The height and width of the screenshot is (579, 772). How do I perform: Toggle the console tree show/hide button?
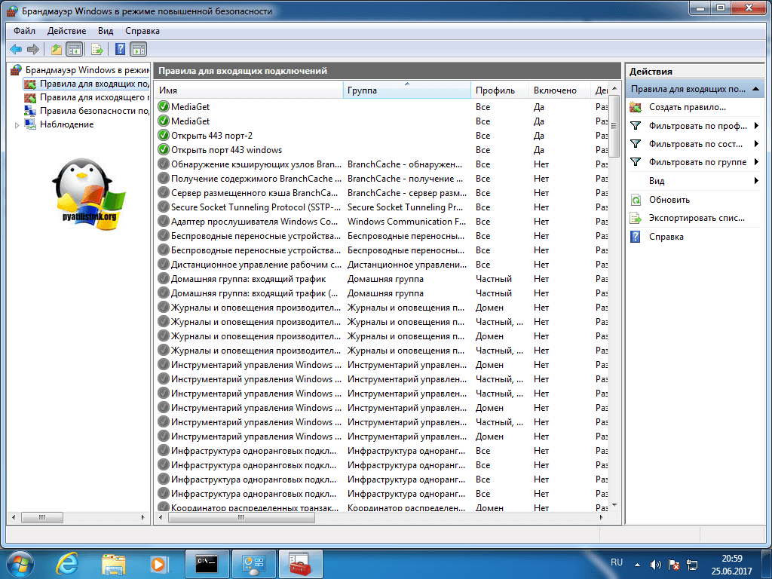(x=75, y=50)
